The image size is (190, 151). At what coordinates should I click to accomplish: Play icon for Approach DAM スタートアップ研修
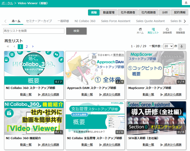(x=101, y=95)
